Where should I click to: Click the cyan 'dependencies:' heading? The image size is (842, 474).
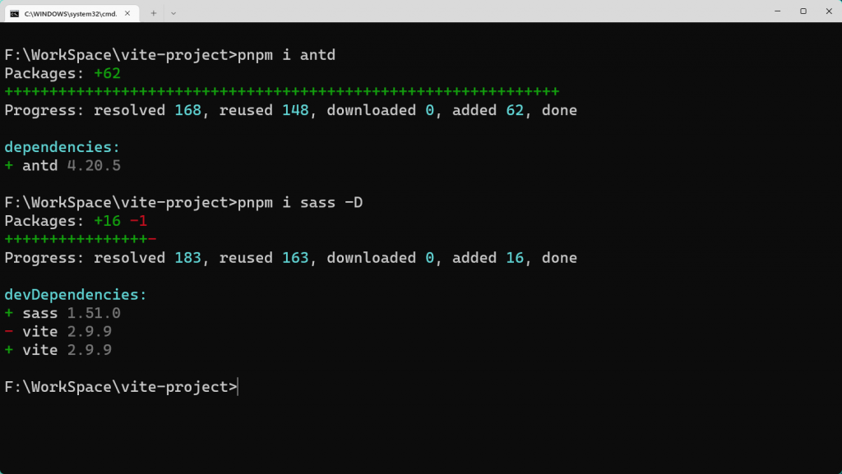62,147
